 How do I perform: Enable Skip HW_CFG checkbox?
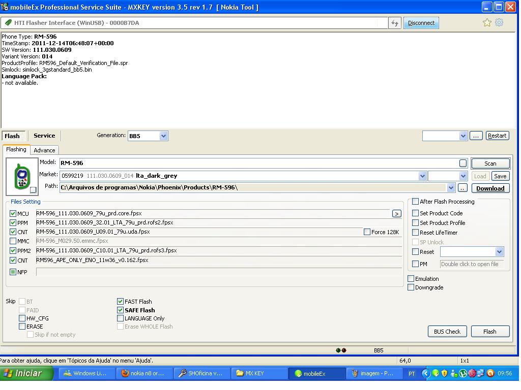(22, 318)
